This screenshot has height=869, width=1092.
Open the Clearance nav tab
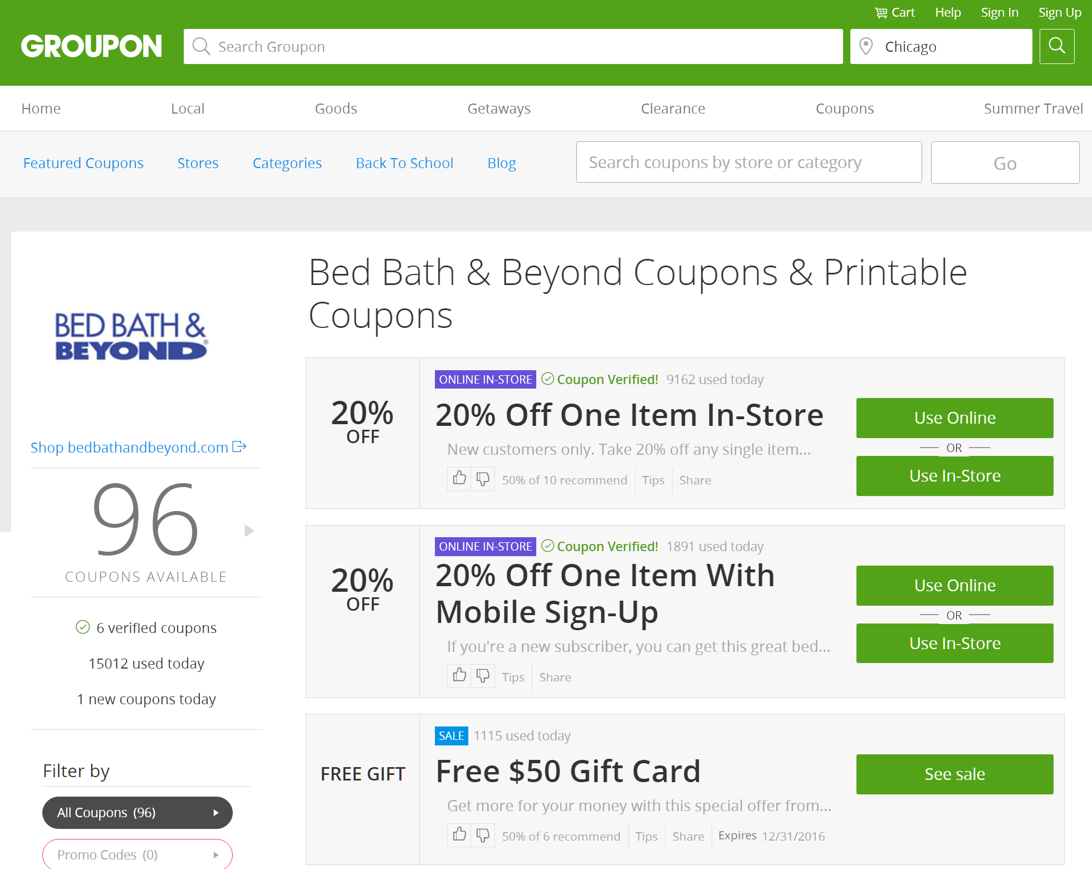click(x=673, y=109)
